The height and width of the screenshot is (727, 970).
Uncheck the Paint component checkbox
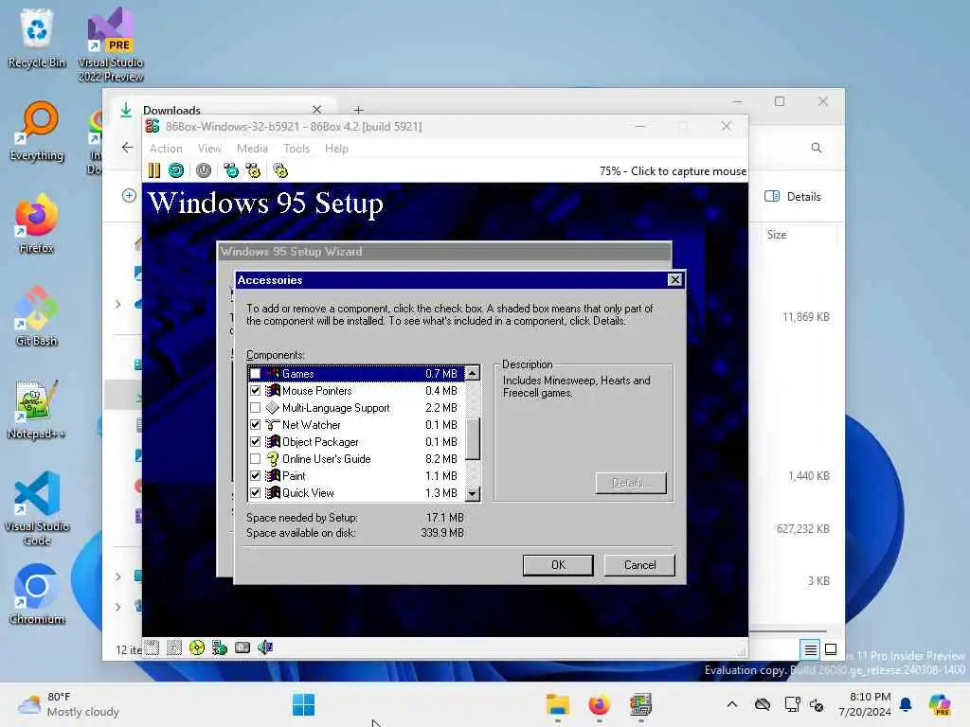255,476
